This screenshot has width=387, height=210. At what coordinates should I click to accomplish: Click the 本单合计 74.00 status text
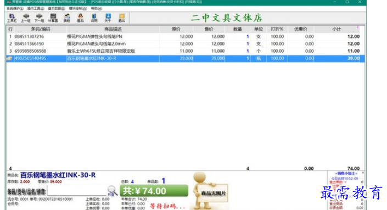[134, 199]
